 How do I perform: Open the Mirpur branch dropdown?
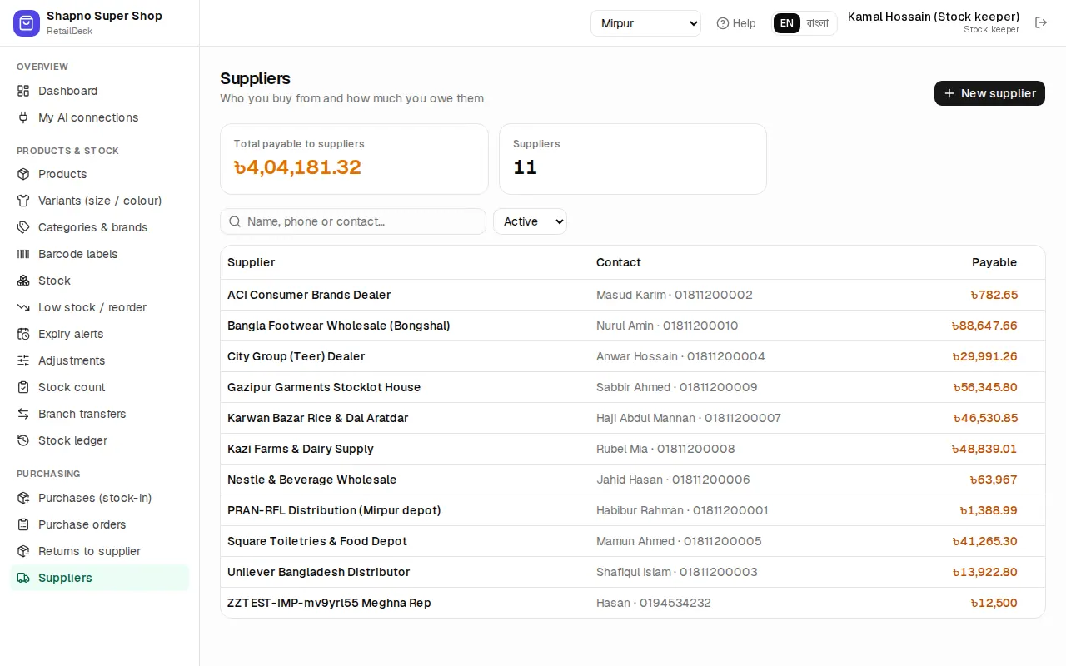click(645, 23)
